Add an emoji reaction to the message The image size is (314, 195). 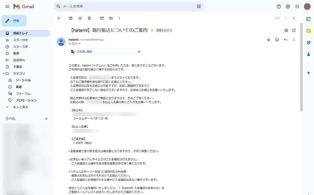pos(277,40)
